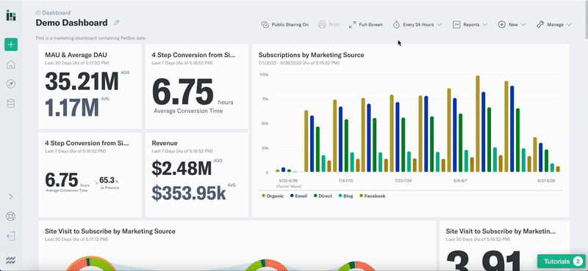Toggle the Organic series in chart legend
This screenshot has width=588, height=271.
pyautogui.click(x=273, y=196)
